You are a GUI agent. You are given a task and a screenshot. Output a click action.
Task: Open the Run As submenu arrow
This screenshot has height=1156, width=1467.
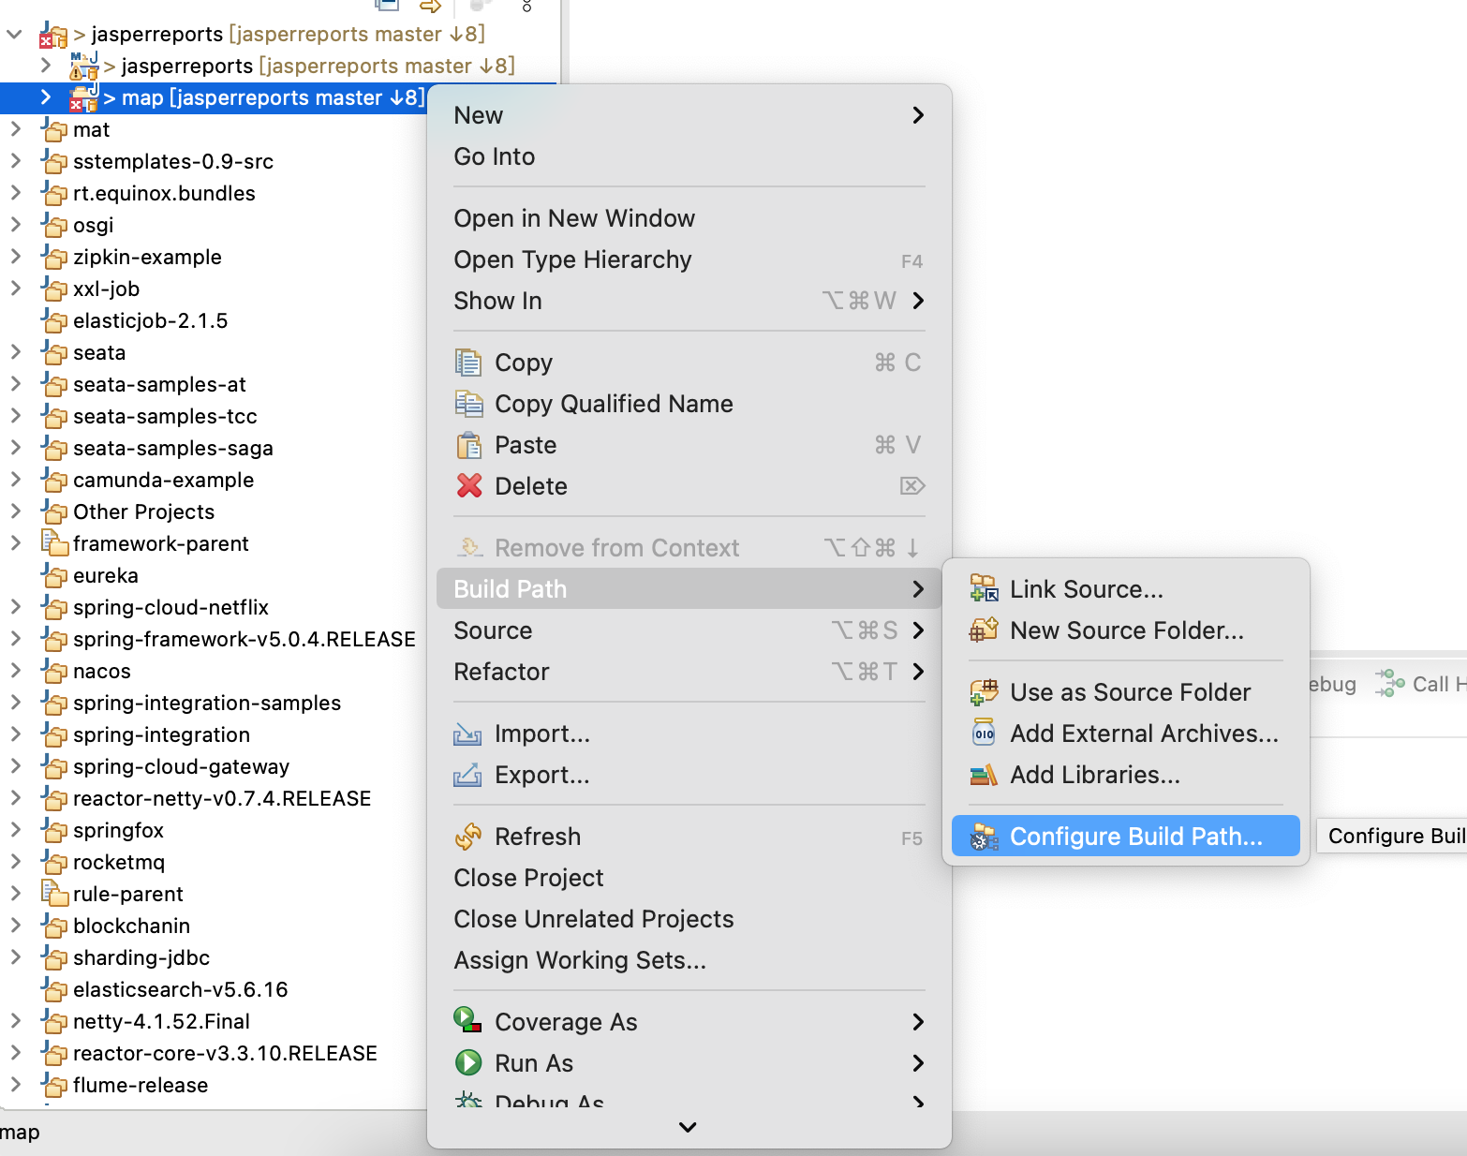click(918, 1063)
